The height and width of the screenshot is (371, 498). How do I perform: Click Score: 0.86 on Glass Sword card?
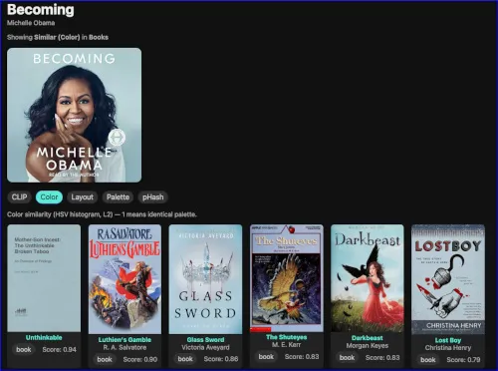pos(221,359)
